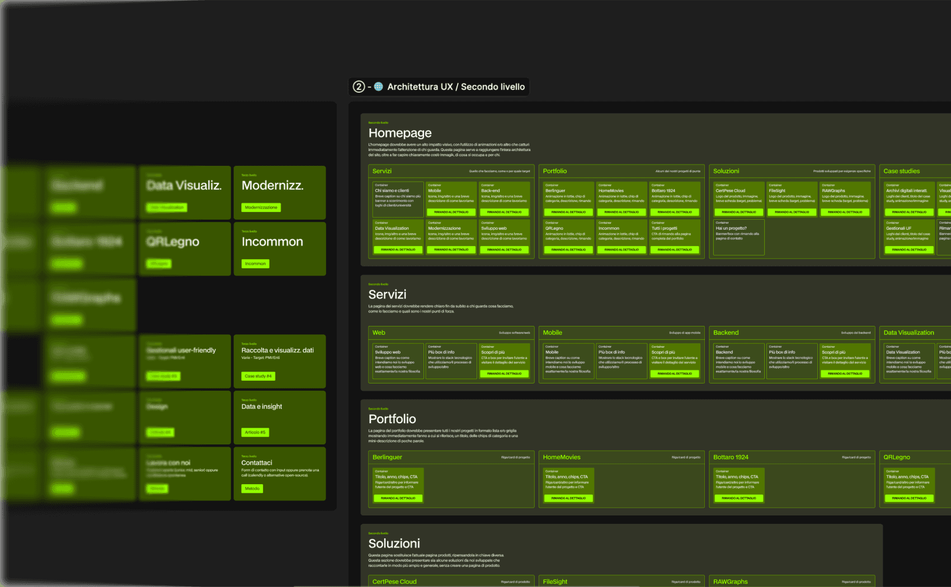The height and width of the screenshot is (587, 951).
Task: Open the 'Case study #4' chip
Action: click(x=258, y=376)
